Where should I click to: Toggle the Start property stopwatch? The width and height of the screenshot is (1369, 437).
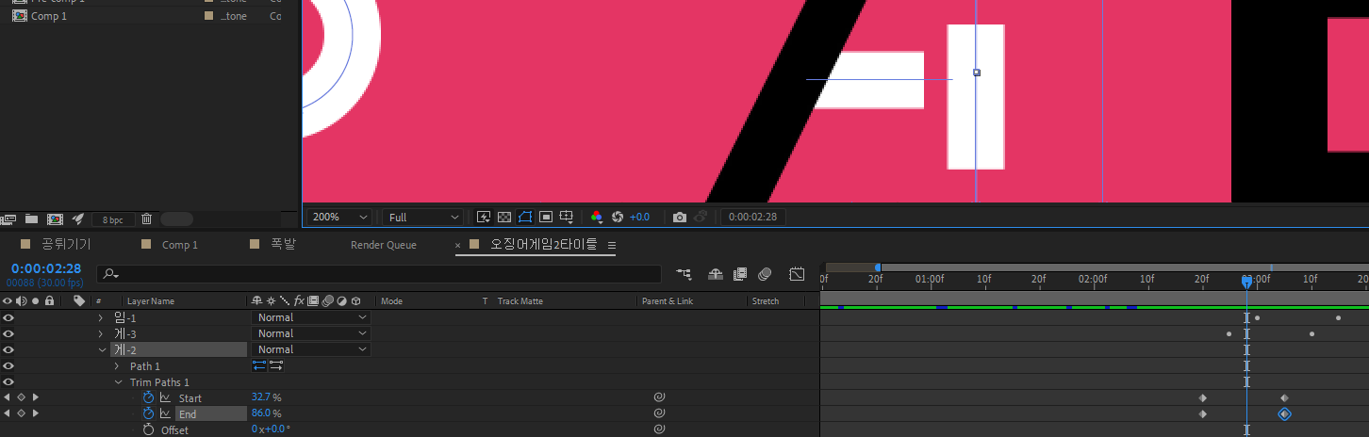coord(148,397)
